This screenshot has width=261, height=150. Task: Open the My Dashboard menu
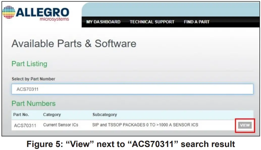point(103,22)
